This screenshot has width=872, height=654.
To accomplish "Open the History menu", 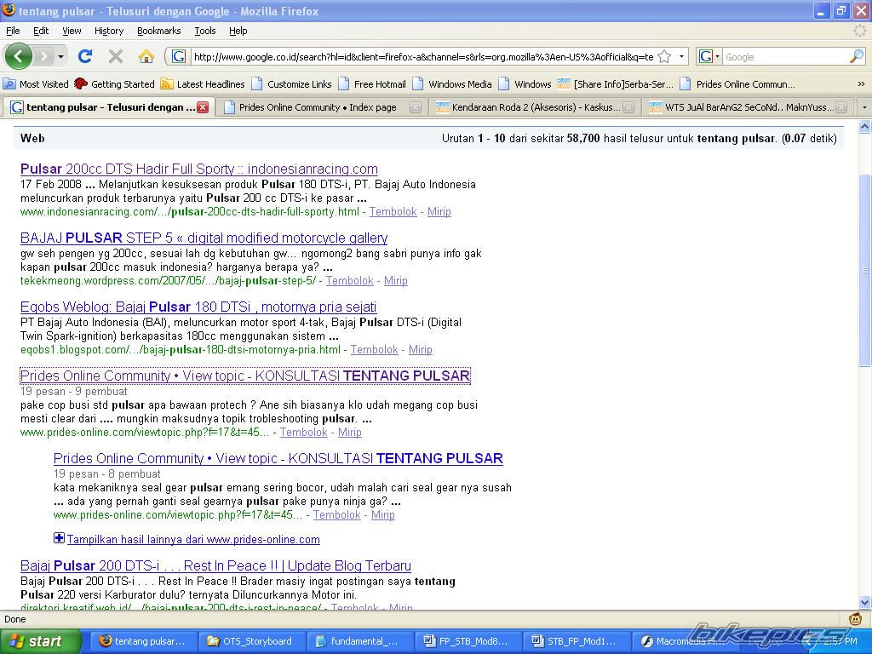I will (109, 31).
